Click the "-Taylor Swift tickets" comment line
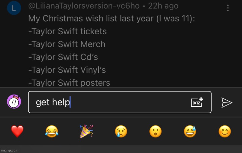 pyautogui.click(x=67, y=31)
